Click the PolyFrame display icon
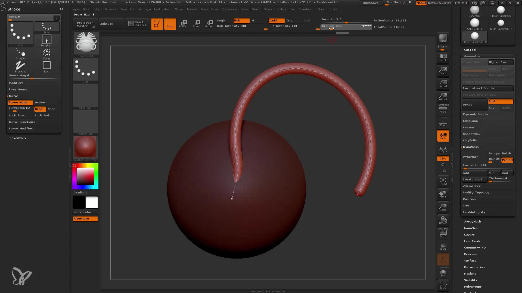This screenshot has width=522, height=293. [443, 233]
